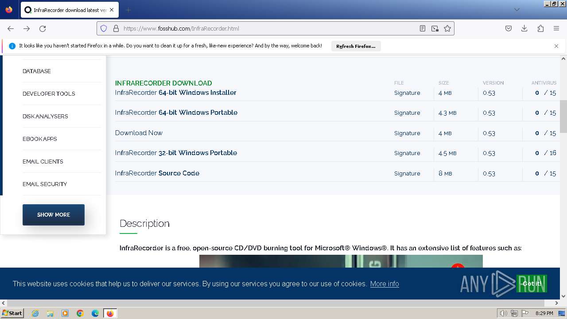
Task: Click the Refresh Firefox button
Action: (x=356, y=46)
